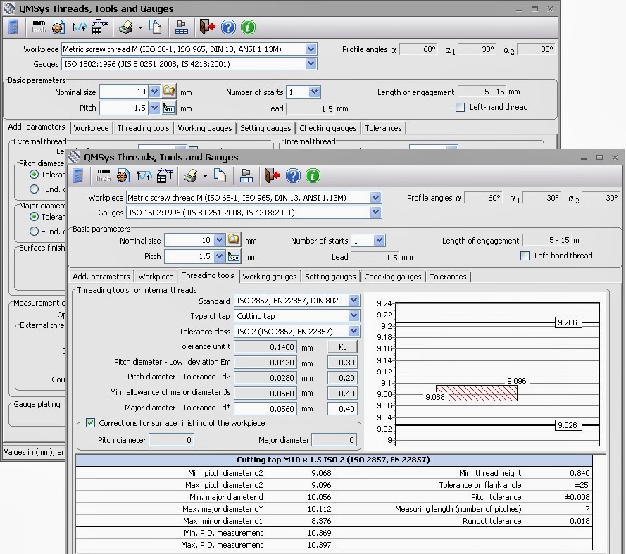This screenshot has width=626, height=554.
Task: Click the Kt button
Action: (x=342, y=347)
